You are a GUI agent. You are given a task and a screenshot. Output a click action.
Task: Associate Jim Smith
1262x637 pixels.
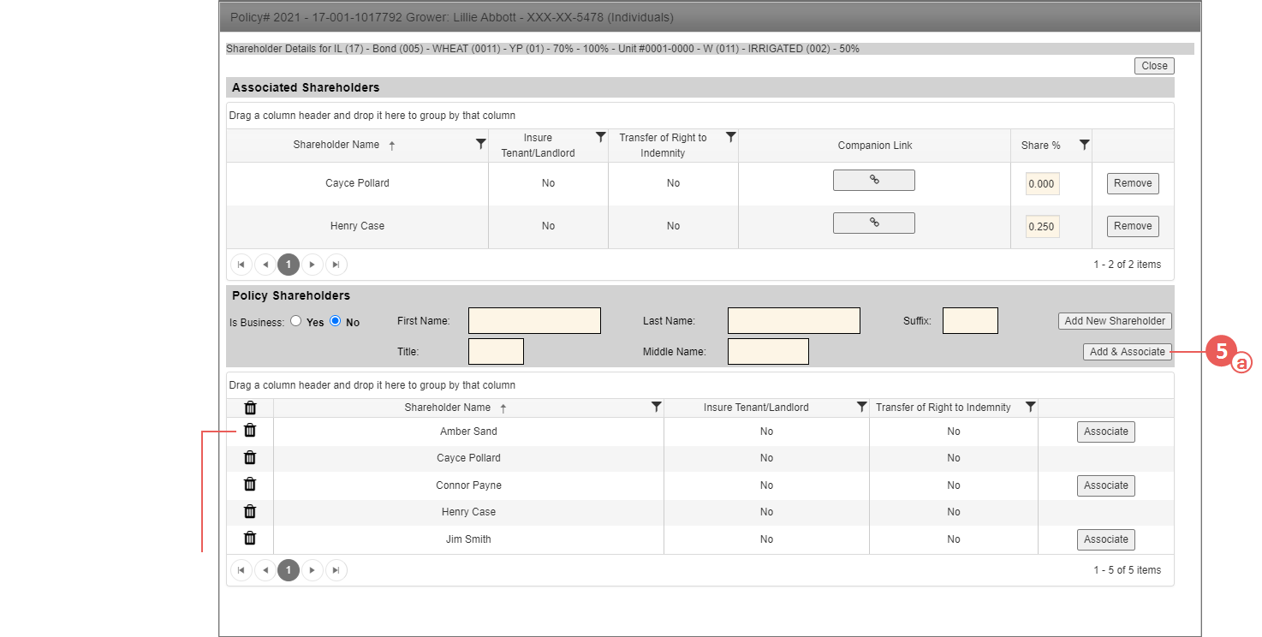coord(1106,539)
